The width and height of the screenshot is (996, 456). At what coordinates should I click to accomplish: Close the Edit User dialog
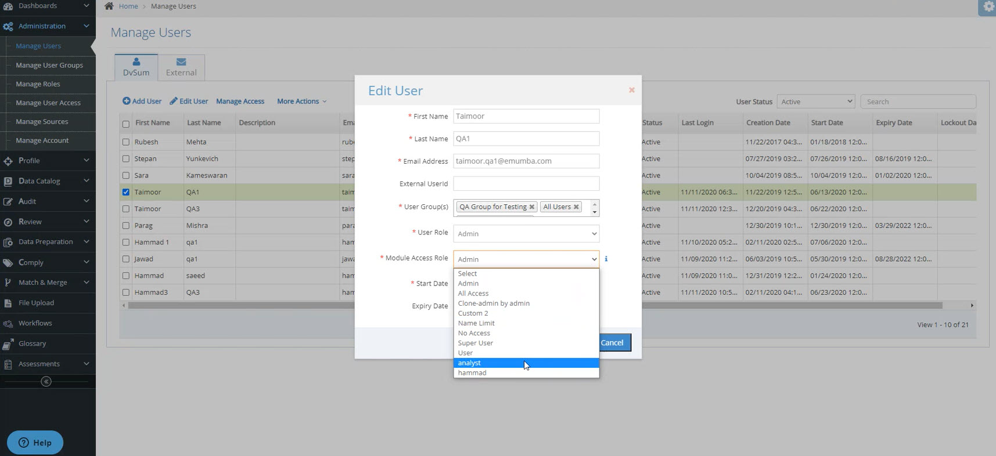(632, 90)
